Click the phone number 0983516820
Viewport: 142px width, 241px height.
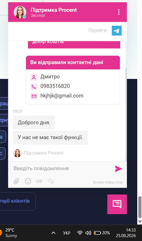click(x=55, y=86)
